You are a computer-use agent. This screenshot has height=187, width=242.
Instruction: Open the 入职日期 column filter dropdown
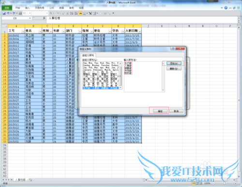click(x=139, y=31)
